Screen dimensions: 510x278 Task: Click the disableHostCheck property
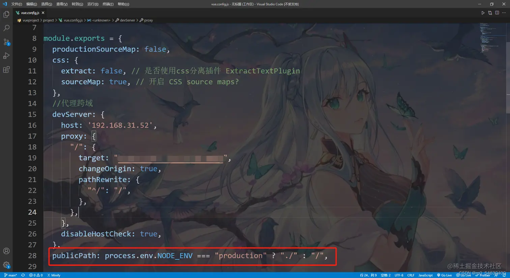(x=96, y=234)
